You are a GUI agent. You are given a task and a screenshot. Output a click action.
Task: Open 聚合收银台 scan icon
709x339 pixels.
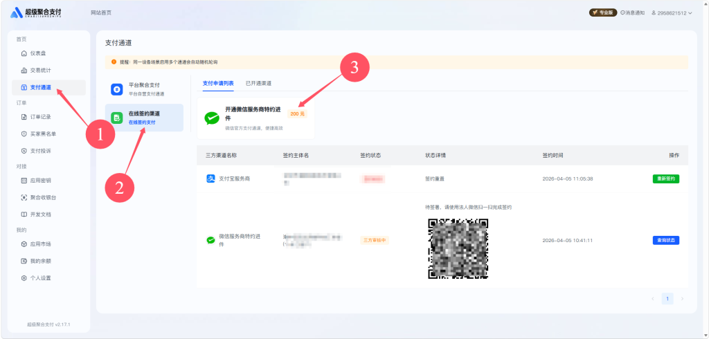click(x=24, y=198)
